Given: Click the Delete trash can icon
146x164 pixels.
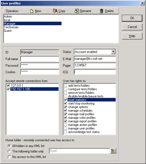Looking at the screenshot, I should point(101,11).
